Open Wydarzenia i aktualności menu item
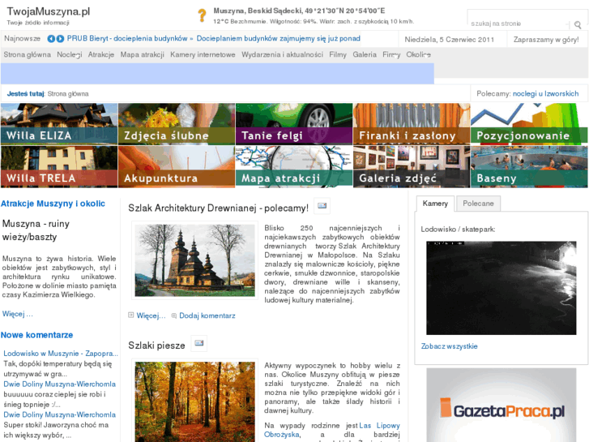The height and width of the screenshot is (442, 589). (282, 54)
